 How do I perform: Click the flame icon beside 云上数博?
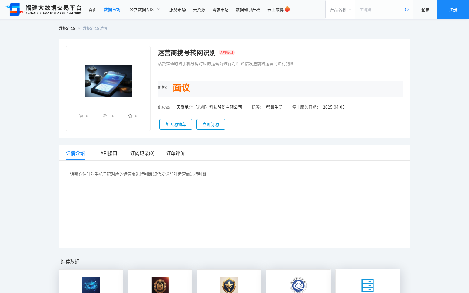click(x=287, y=9)
